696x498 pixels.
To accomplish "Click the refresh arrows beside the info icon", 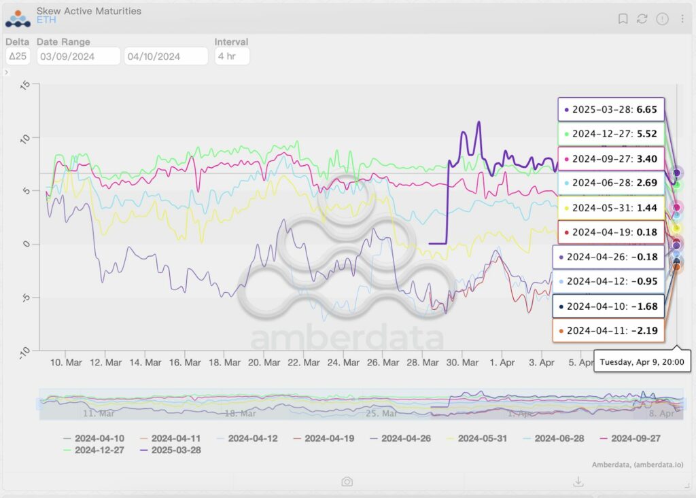I will (x=643, y=18).
